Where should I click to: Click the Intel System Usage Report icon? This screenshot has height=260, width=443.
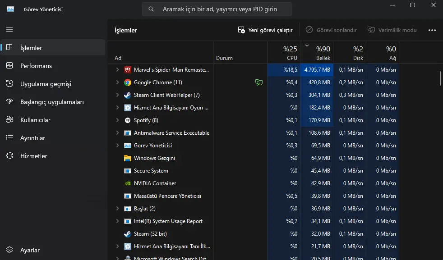click(x=128, y=221)
